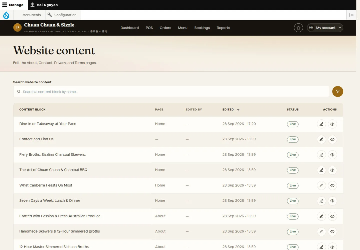Click Live badge for Dine-In or Takeaway

point(292,124)
